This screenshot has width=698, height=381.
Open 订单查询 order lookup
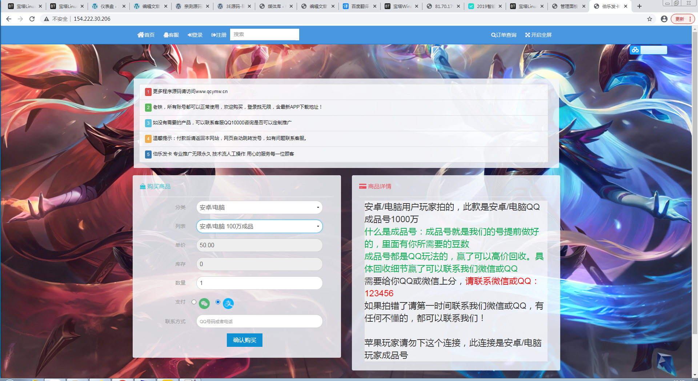tap(504, 35)
